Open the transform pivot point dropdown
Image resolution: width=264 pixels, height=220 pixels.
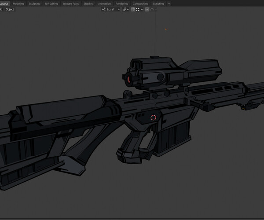click(x=125, y=9)
